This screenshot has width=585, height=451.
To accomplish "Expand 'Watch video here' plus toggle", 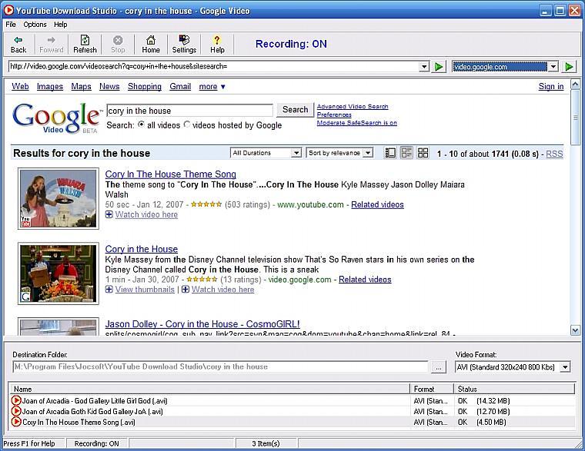I will coord(109,214).
